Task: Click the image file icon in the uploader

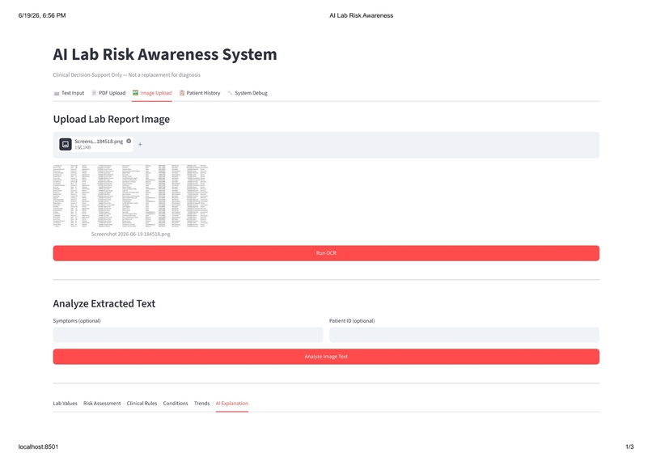Action: coord(66,144)
